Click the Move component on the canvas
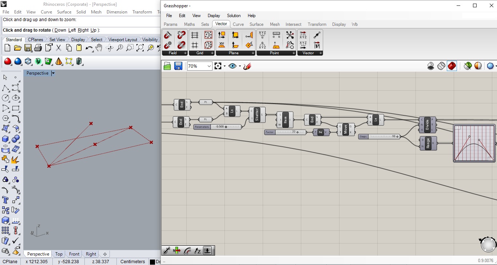Image resolution: width=497 pixels, height=265 pixels. pyautogui.click(x=346, y=129)
